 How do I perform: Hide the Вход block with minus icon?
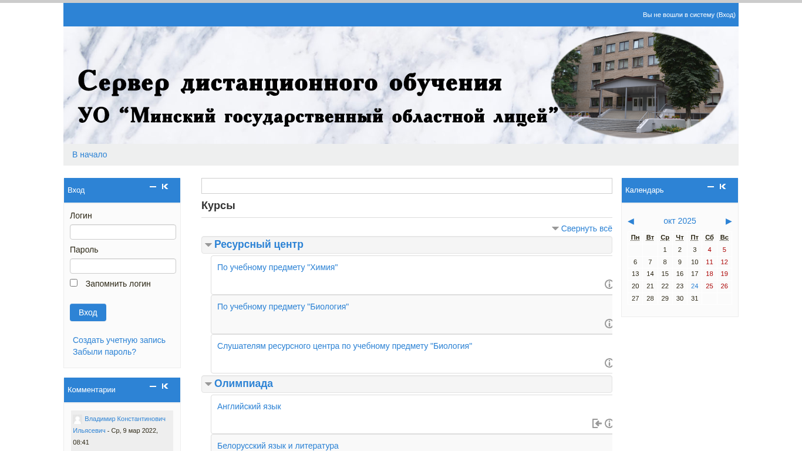153,187
